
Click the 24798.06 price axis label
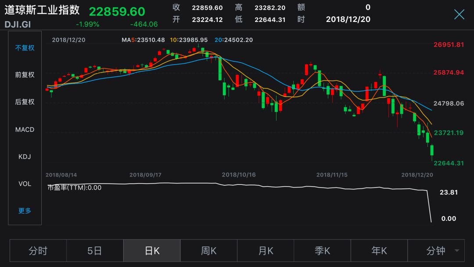449,103
